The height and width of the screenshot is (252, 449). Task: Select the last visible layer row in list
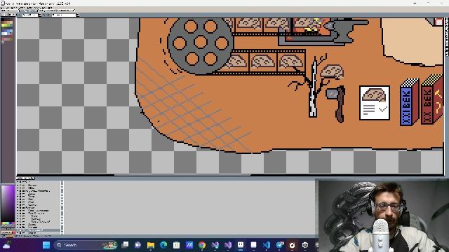pyautogui.click(x=38, y=233)
